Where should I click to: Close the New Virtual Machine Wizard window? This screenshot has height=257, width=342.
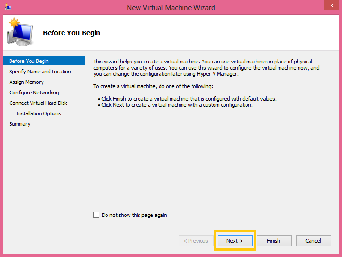[331, 5]
